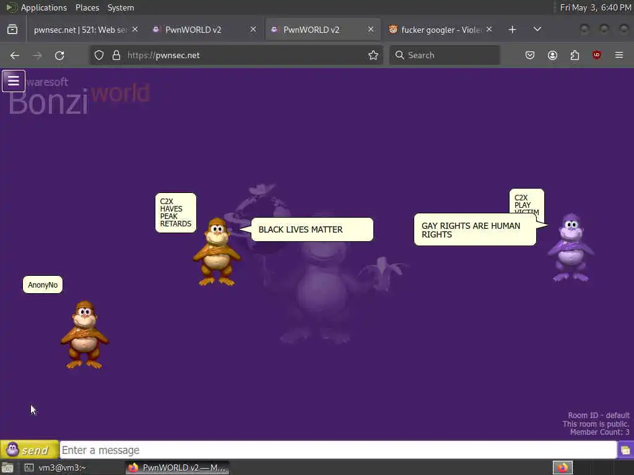634x475 pixels.
Task: Click the uBlock Origin toolbar icon
Action: click(597, 55)
